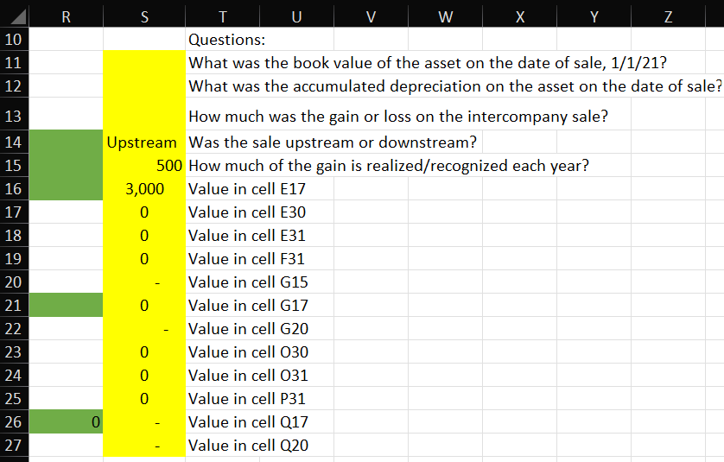Click 'Value in cell G17' label
This screenshot has width=724, height=462.
pyautogui.click(x=249, y=306)
